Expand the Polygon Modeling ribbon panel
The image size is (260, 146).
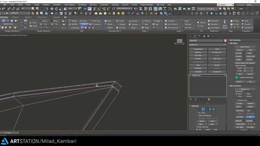point(13,31)
